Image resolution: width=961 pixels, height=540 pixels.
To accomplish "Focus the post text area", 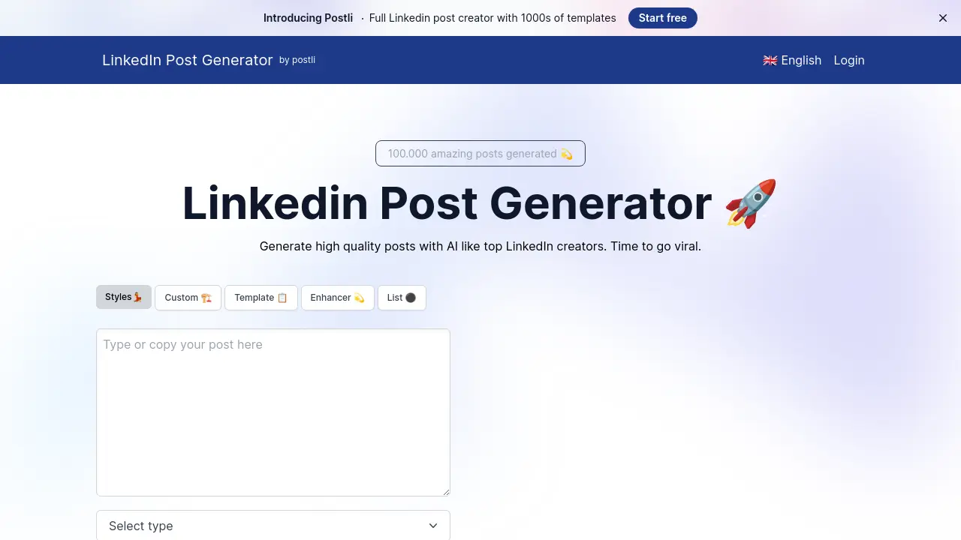I will pos(273,412).
